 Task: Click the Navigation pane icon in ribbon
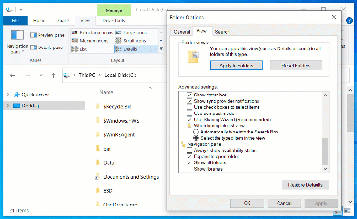click(17, 36)
